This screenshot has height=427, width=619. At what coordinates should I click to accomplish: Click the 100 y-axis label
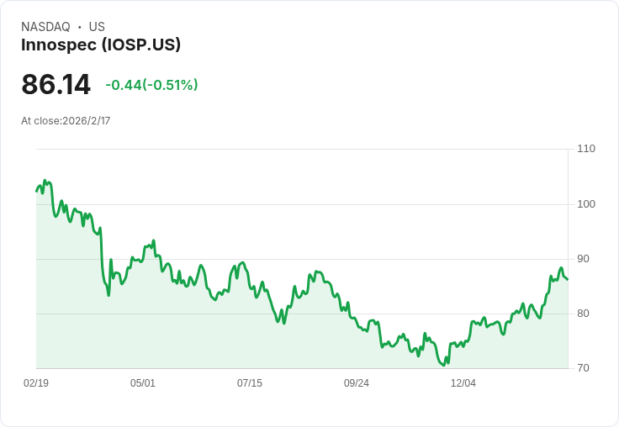[x=586, y=204]
